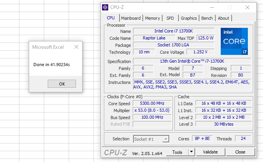Image resolution: width=263 pixels, height=162 pixels.
Task: Click the Specification 13th Gen Intel Core field
Action: (x=192, y=61)
